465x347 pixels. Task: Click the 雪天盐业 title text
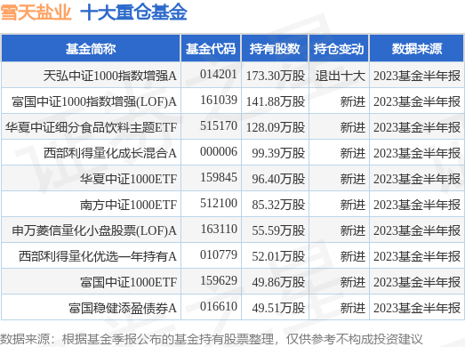[36, 12]
